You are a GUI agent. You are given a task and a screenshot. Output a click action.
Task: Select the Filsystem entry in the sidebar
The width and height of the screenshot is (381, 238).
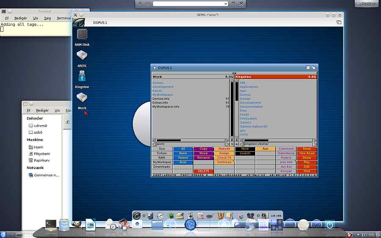pyautogui.click(x=42, y=154)
